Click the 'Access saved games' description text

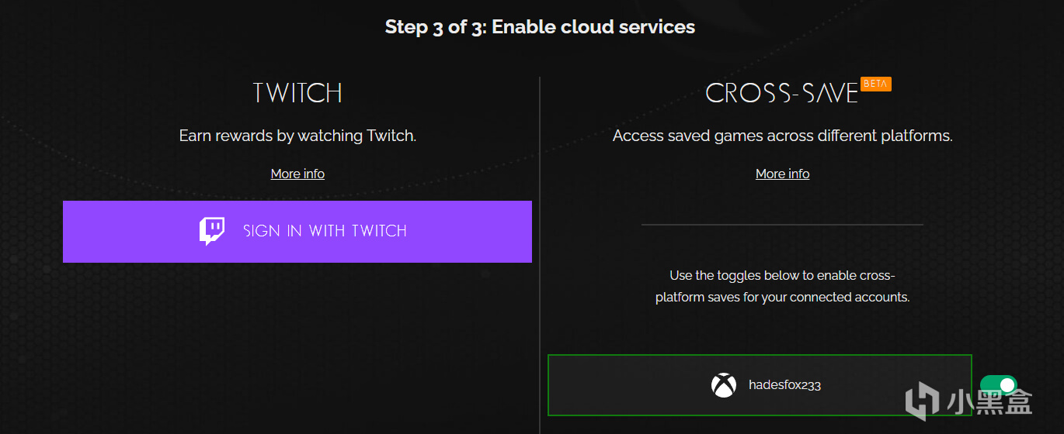click(x=782, y=136)
